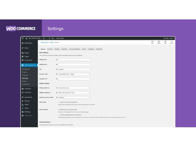Open the Reviews activity panel icon

(172, 42)
